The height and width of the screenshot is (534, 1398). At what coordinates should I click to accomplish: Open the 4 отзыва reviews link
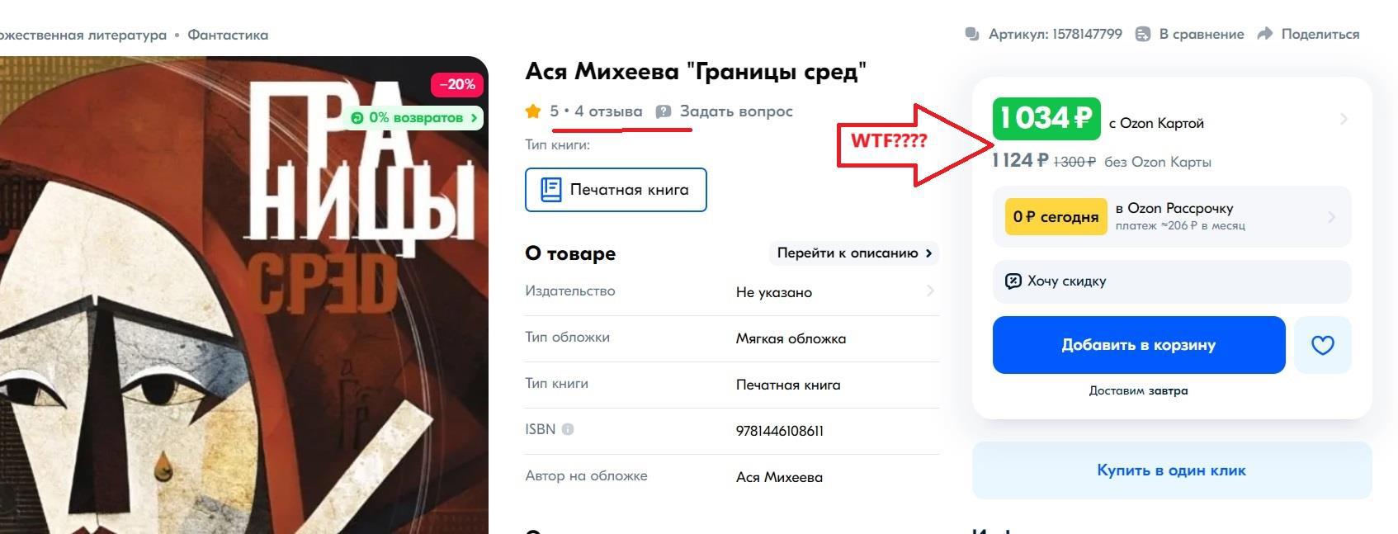(608, 111)
